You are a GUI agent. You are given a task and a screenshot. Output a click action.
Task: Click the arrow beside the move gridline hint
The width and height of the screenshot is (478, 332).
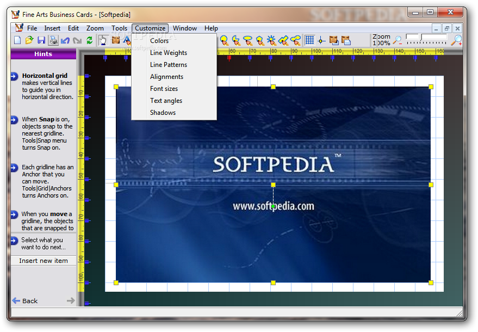click(14, 214)
